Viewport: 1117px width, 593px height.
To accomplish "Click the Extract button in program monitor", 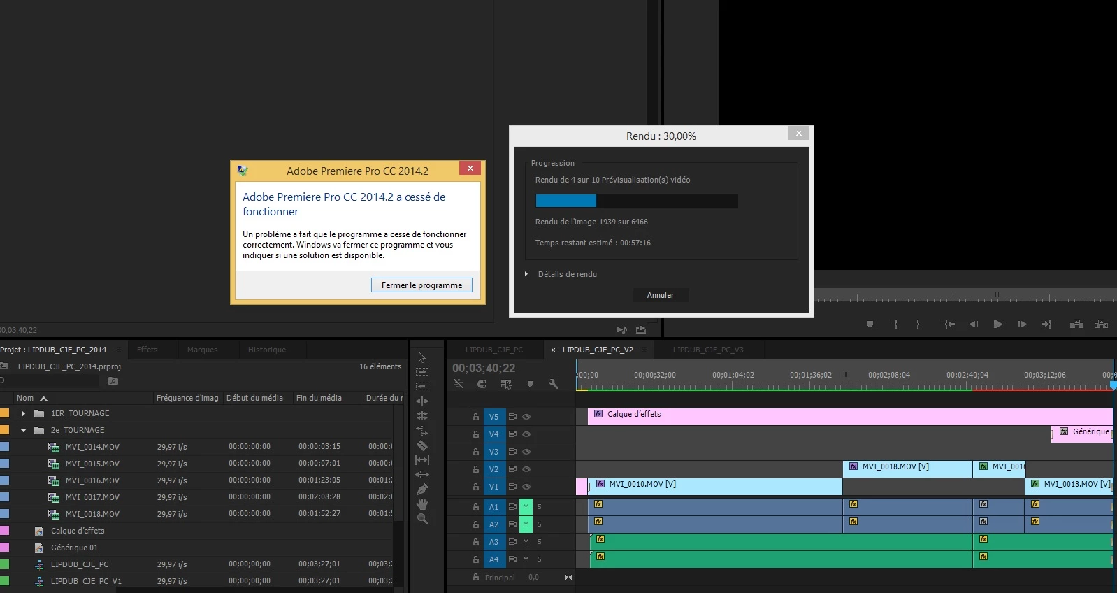I will (1101, 324).
